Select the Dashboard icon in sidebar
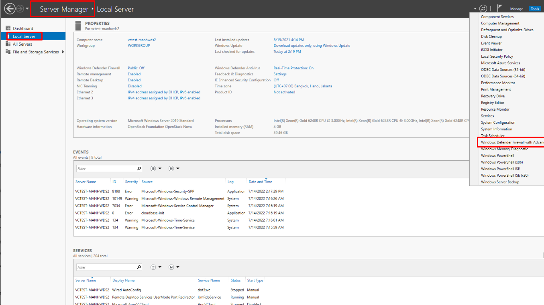The height and width of the screenshot is (305, 544). 8,28
